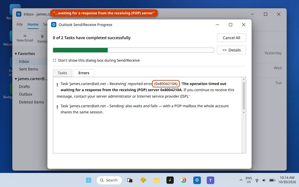Open the black running-figure taskbar app

[x=170, y=180]
